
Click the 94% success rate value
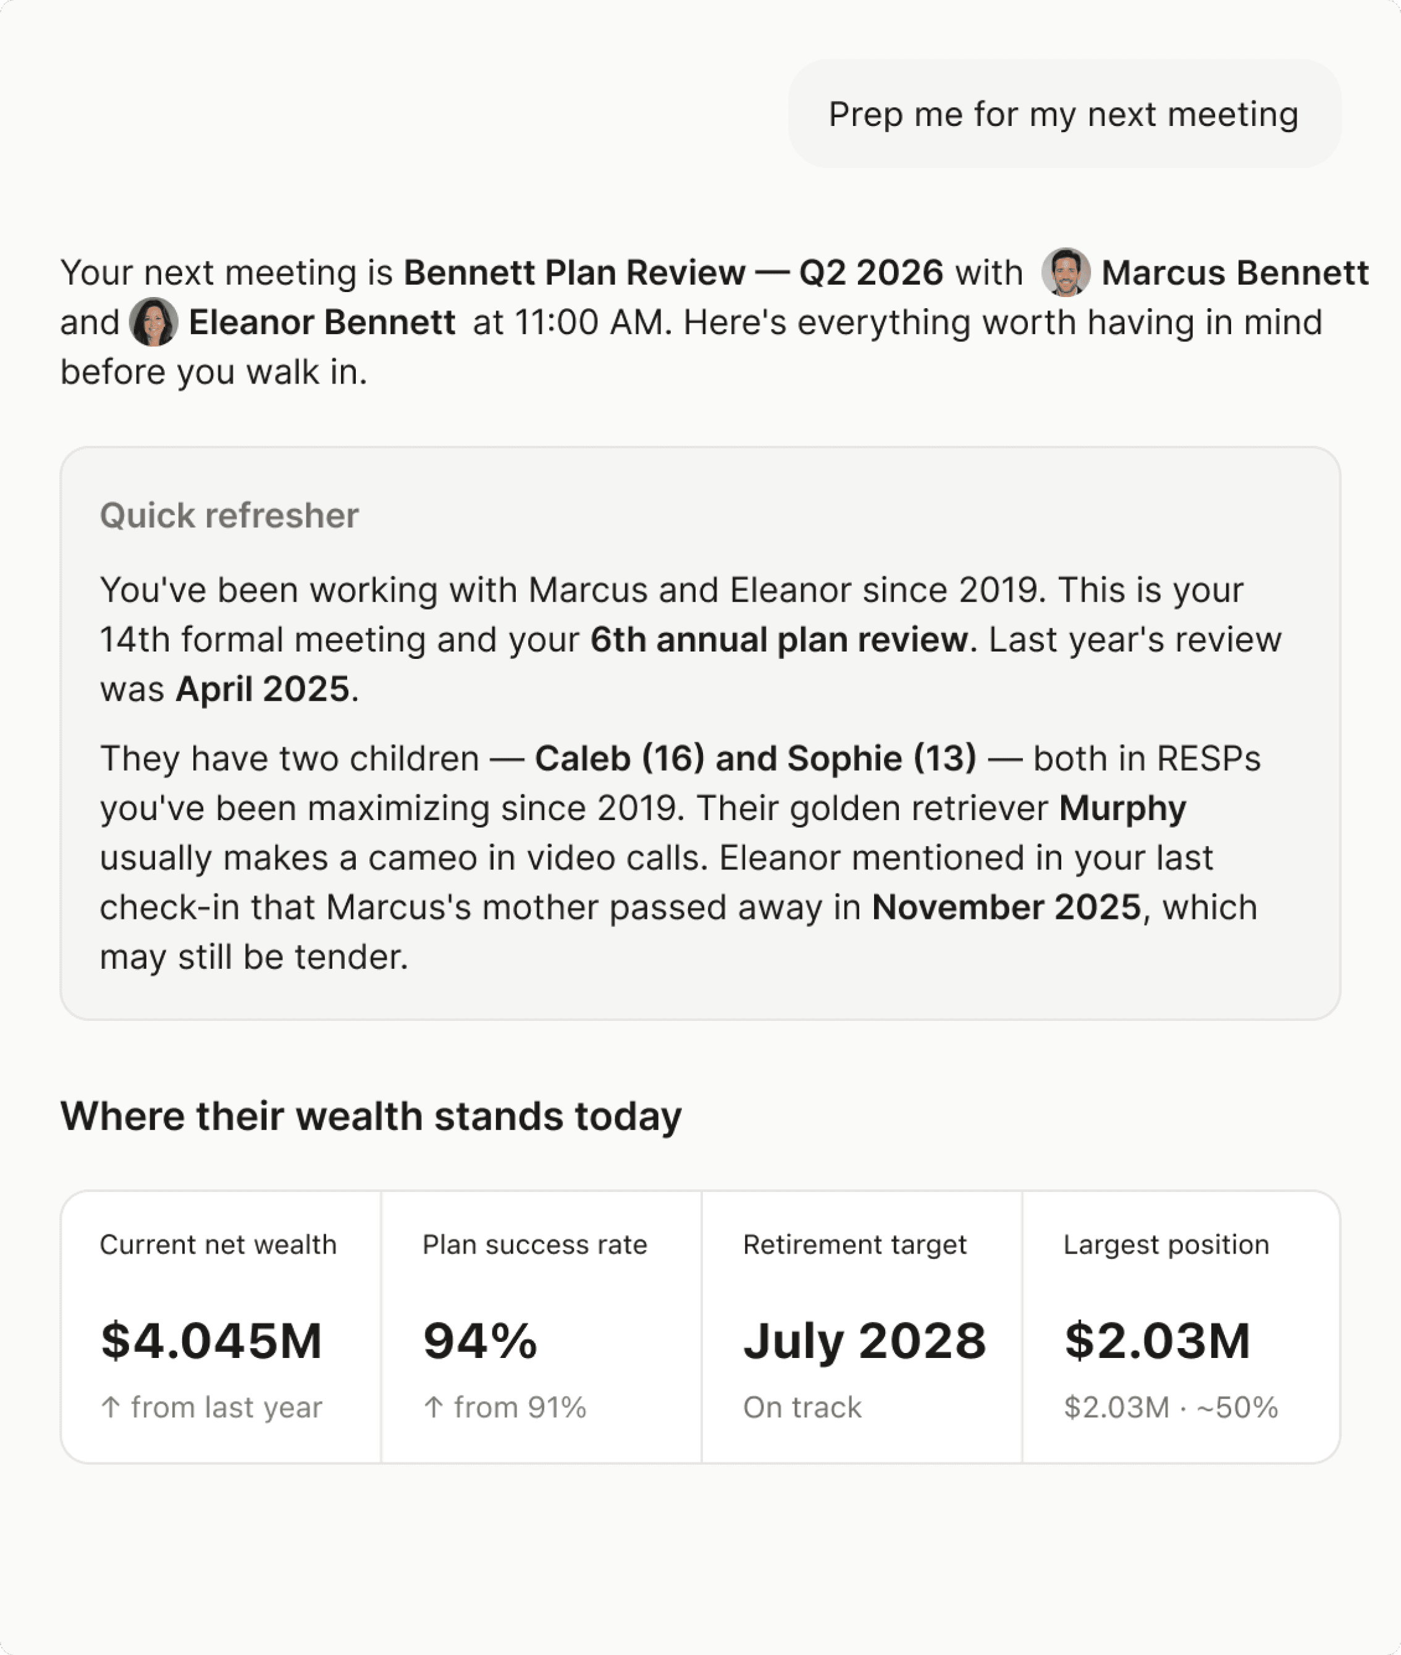click(481, 1341)
